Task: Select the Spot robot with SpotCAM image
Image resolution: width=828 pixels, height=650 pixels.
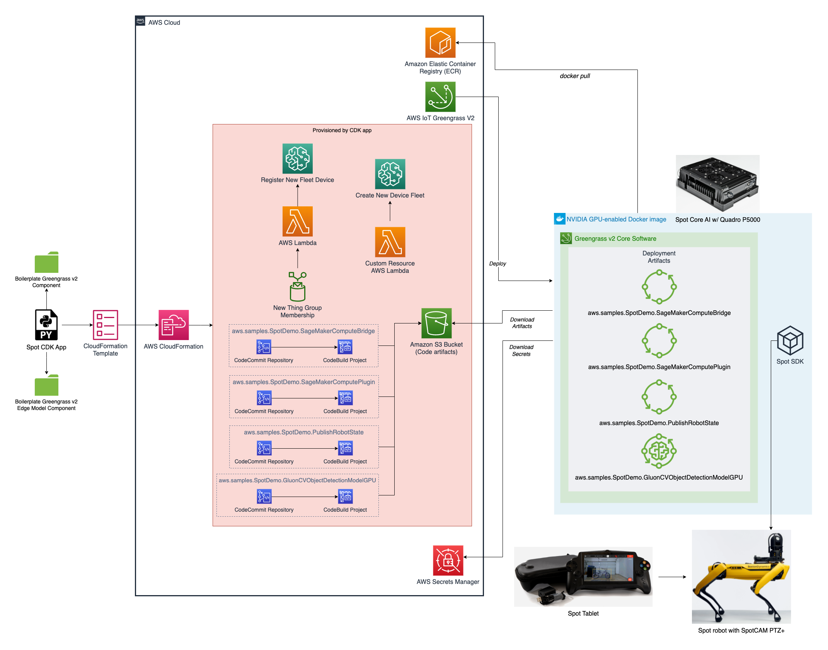Action: [741, 577]
